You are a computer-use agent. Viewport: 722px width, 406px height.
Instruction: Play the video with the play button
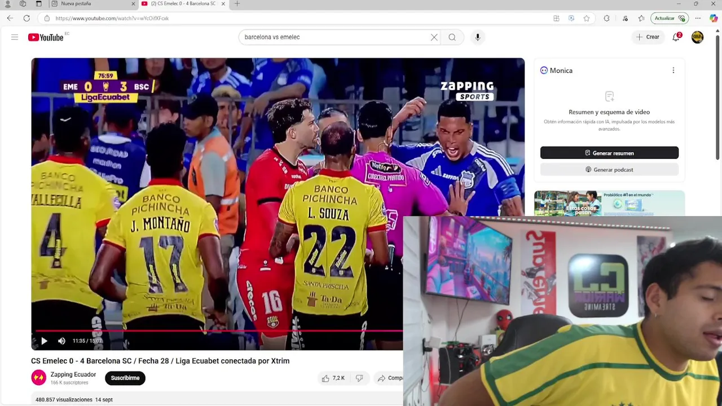coord(44,341)
